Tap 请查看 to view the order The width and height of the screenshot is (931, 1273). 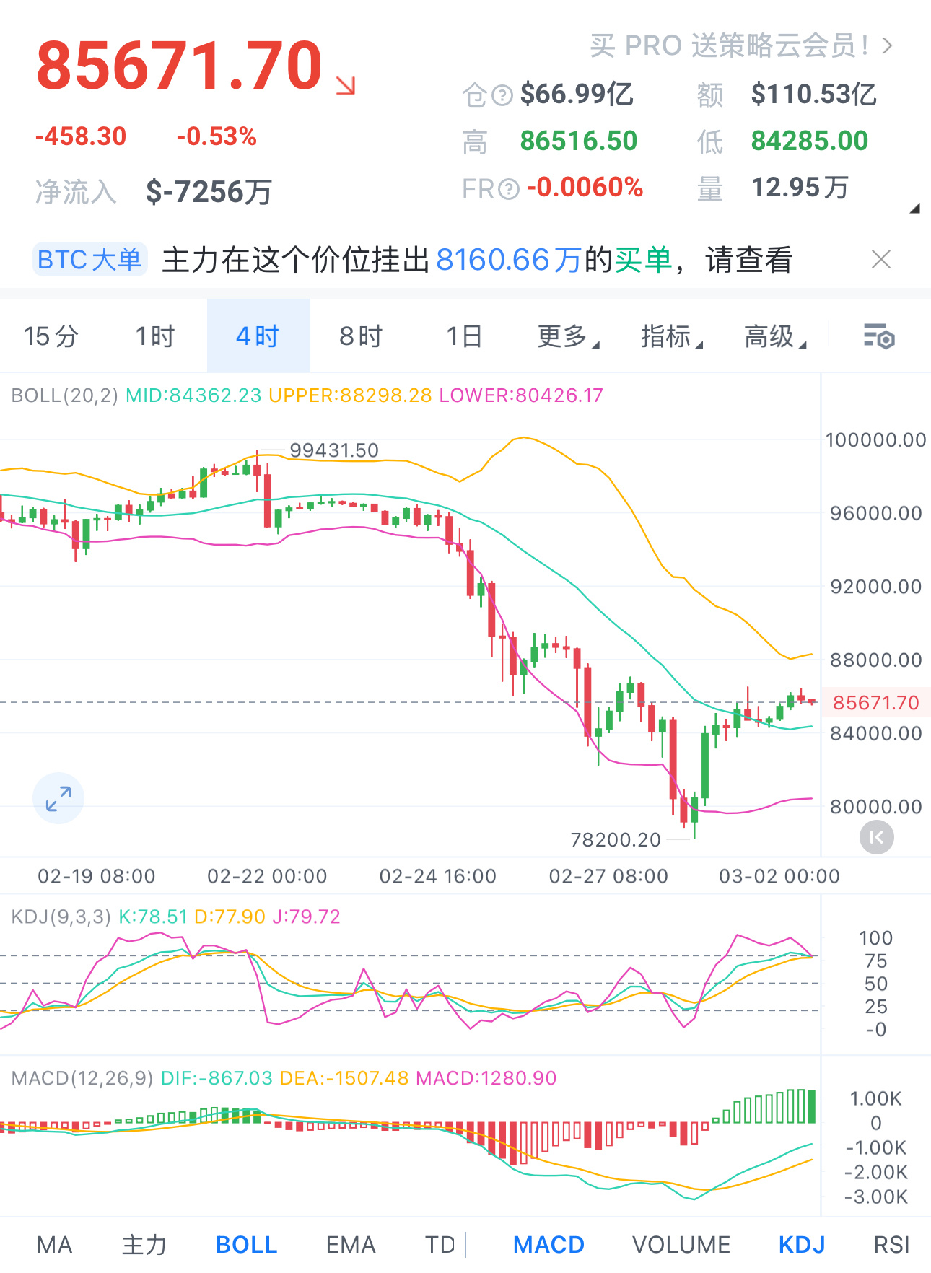(x=749, y=260)
